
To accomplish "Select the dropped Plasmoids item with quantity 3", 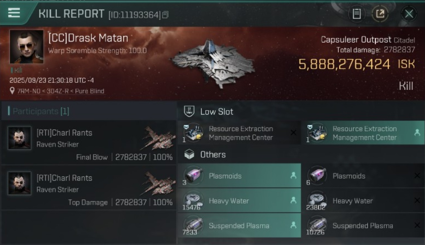I will [239, 176].
